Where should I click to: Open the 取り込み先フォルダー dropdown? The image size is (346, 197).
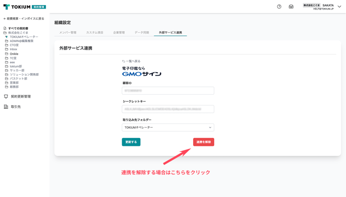(168, 127)
